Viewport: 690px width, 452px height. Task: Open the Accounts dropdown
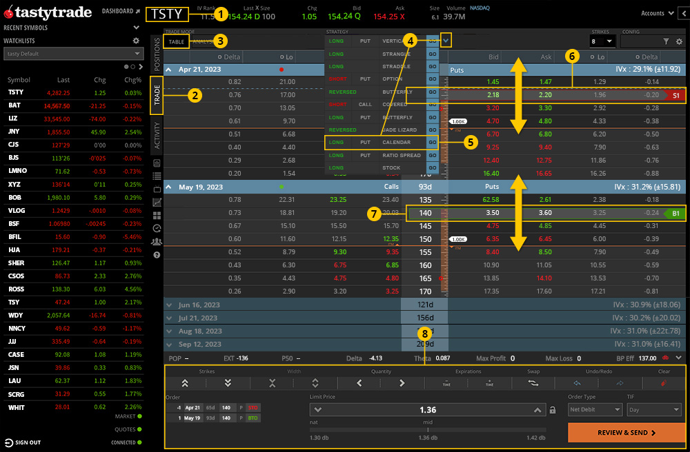click(x=657, y=13)
